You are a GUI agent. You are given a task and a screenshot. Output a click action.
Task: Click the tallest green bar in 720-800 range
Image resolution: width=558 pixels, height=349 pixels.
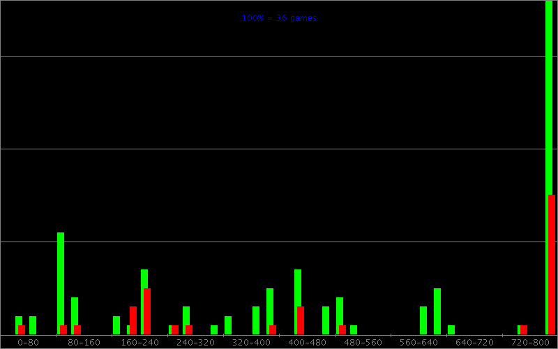(x=549, y=168)
